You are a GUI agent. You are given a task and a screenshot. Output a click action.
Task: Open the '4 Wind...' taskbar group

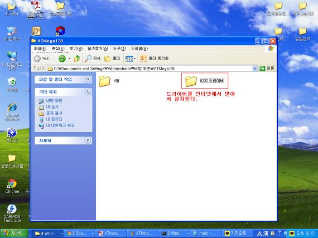(x=49, y=234)
